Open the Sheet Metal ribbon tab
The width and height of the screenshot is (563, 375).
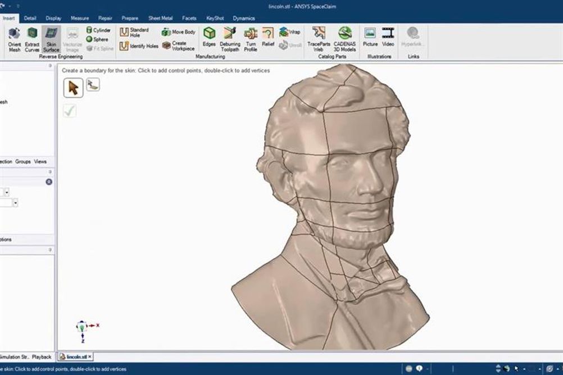(x=161, y=18)
